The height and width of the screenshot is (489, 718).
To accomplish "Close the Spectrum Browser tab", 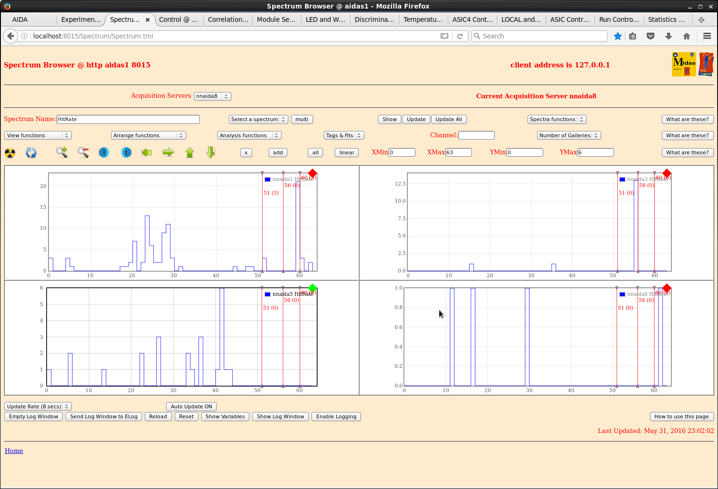I will 148,20.
